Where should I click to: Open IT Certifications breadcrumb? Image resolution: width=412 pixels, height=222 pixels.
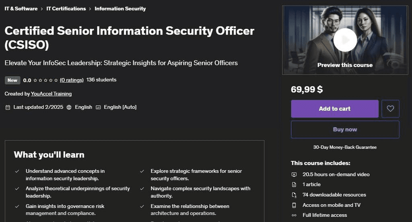pyautogui.click(x=66, y=8)
